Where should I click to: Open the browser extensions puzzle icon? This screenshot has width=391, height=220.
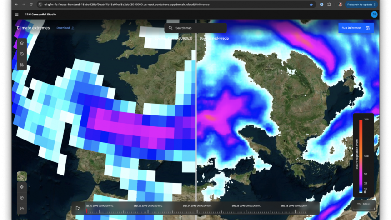[x=329, y=5]
